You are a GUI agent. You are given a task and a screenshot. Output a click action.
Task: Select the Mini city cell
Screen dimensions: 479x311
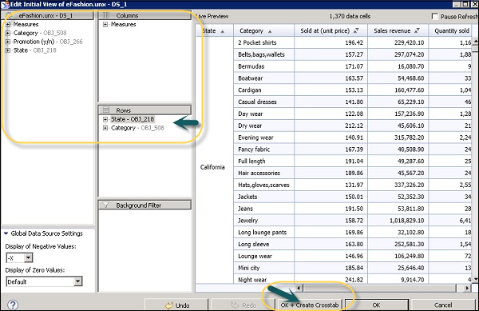[x=263, y=268]
